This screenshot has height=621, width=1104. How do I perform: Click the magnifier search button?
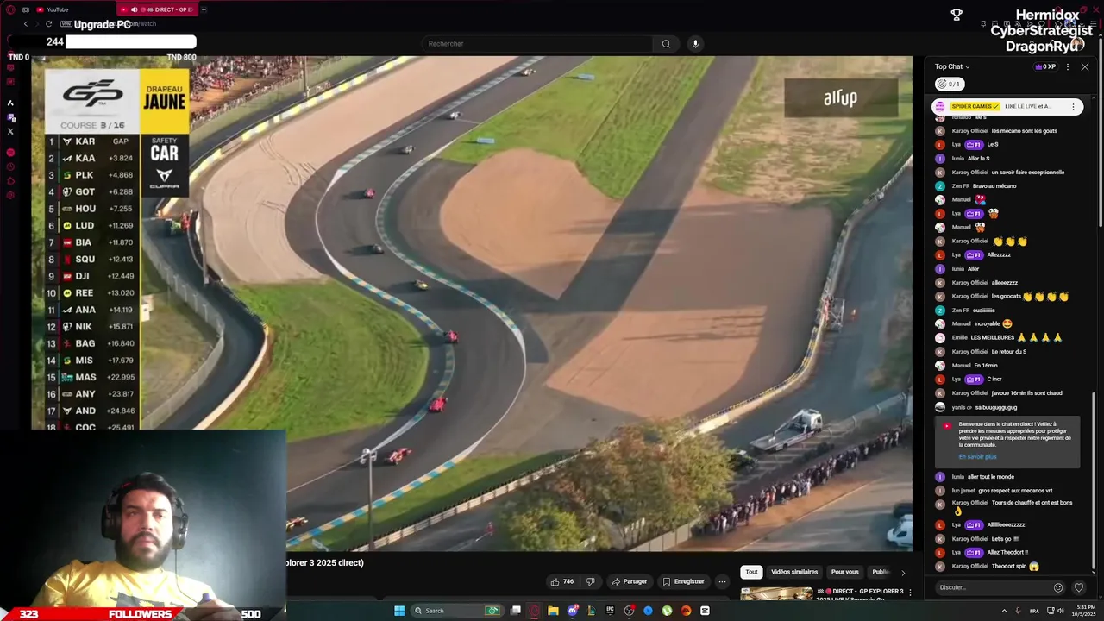(666, 43)
